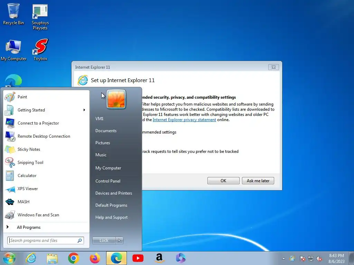Screen dimensions: 354x265
Task: Click the Internet Explorer logo in setup dialog
Action: click(x=83, y=80)
